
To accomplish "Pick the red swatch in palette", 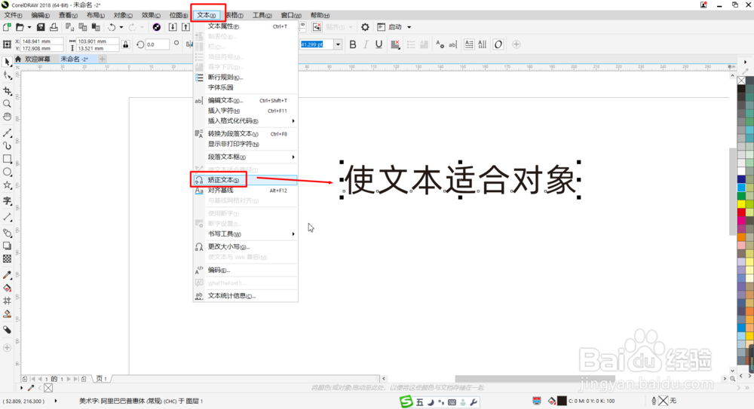I will click(x=741, y=212).
